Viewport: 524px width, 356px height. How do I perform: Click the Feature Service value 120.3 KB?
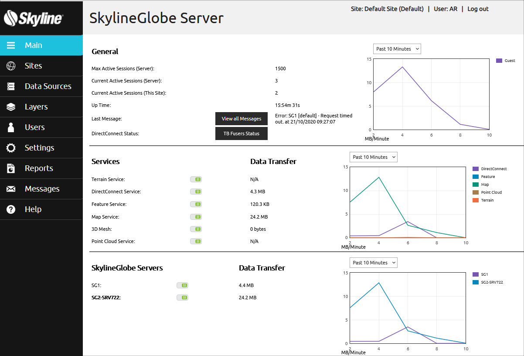260,204
